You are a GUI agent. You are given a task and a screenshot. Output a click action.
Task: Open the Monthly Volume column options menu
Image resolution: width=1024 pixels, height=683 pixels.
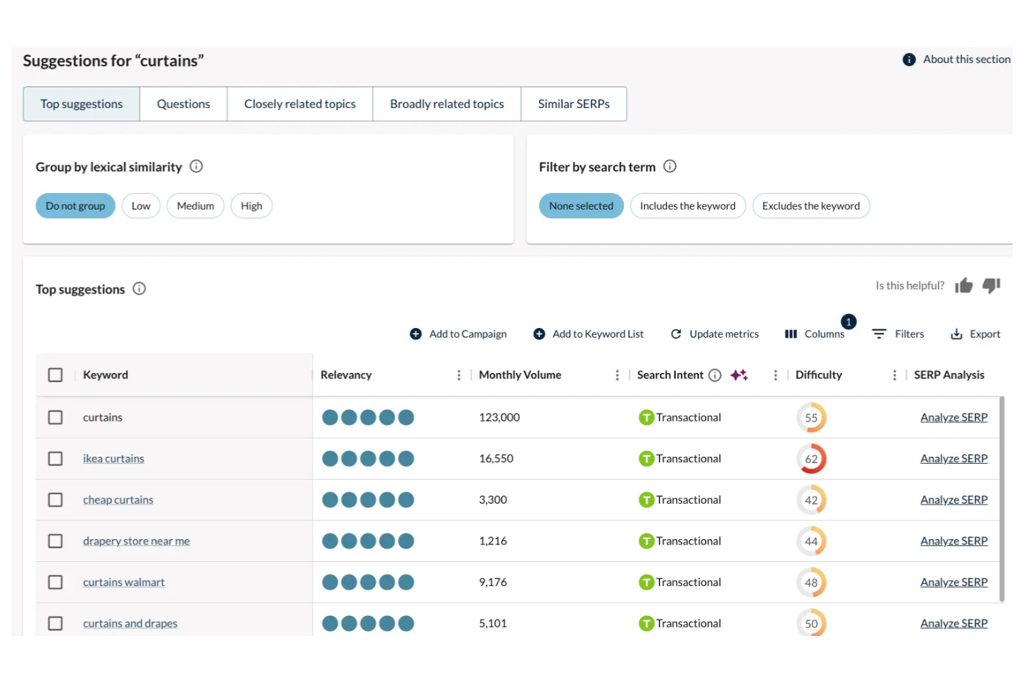click(617, 374)
